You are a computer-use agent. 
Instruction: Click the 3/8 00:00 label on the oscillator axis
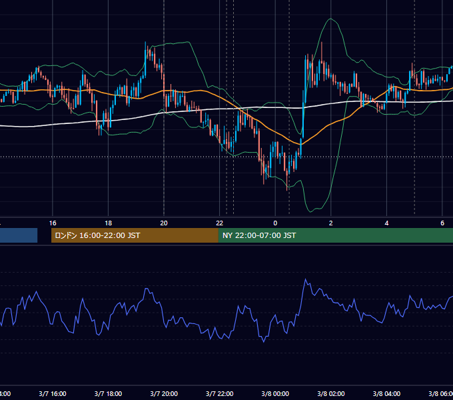[275, 393]
